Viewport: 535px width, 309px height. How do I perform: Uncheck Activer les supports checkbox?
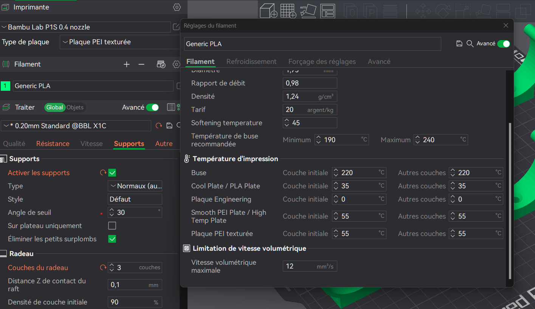[112, 173]
